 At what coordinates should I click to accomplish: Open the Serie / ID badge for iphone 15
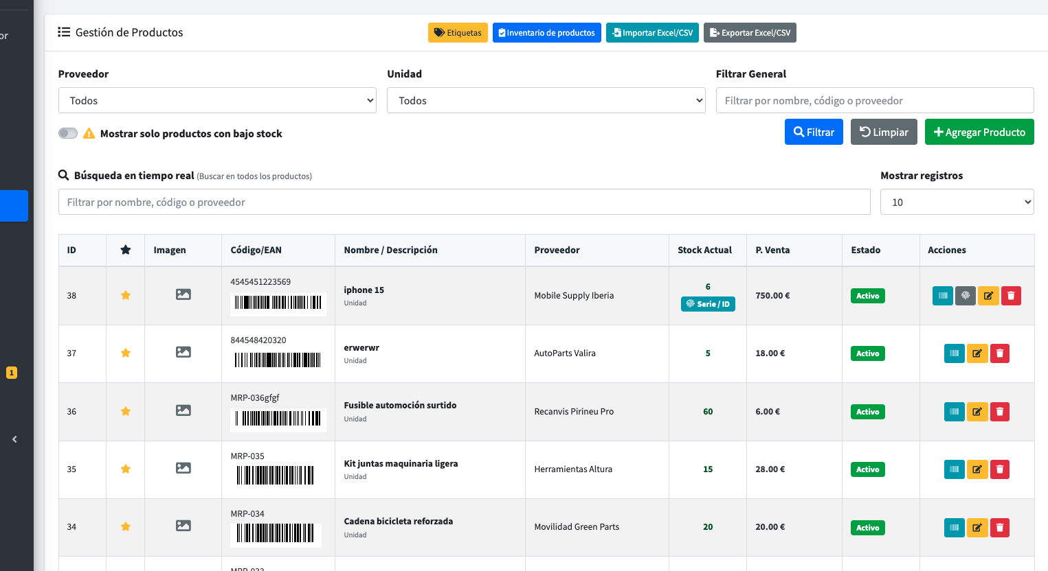click(708, 304)
